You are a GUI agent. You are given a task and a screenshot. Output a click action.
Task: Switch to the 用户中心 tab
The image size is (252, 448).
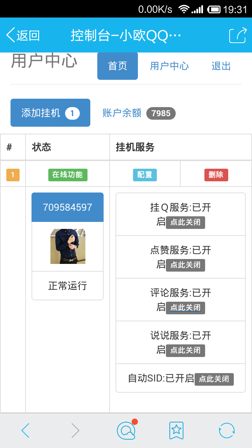[x=169, y=66]
